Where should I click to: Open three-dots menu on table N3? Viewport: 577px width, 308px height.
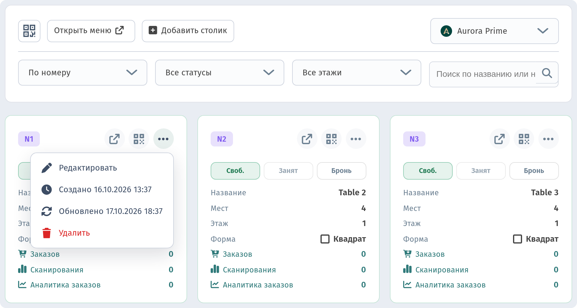[548, 139]
